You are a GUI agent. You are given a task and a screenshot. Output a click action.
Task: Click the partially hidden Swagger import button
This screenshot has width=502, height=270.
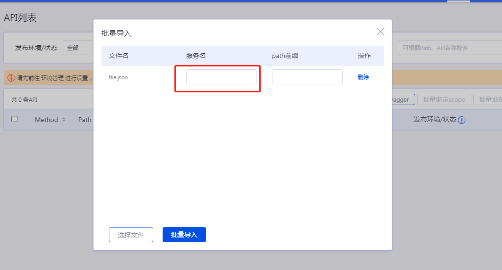(403, 99)
